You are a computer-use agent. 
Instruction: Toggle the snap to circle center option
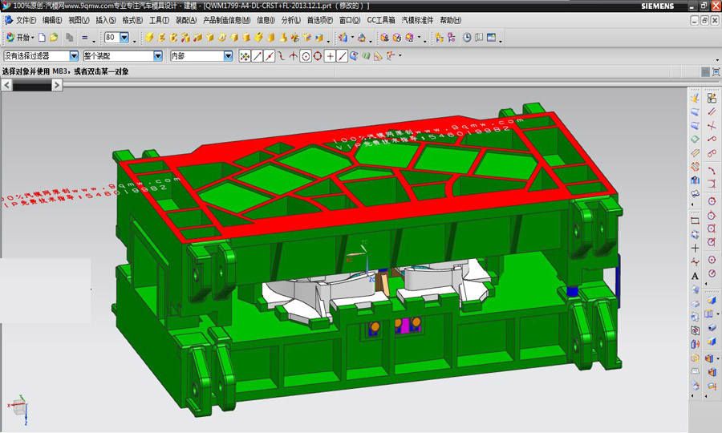pyautogui.click(x=306, y=56)
